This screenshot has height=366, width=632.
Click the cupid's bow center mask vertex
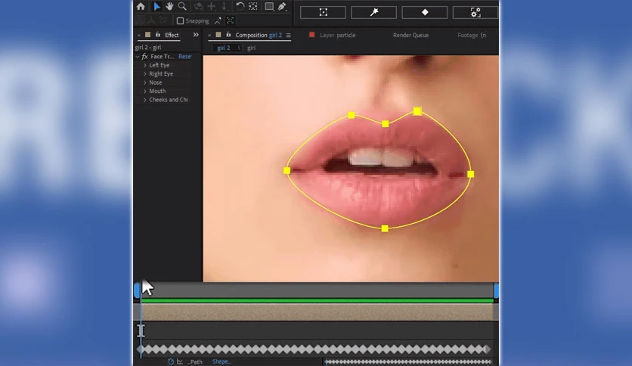tap(386, 124)
